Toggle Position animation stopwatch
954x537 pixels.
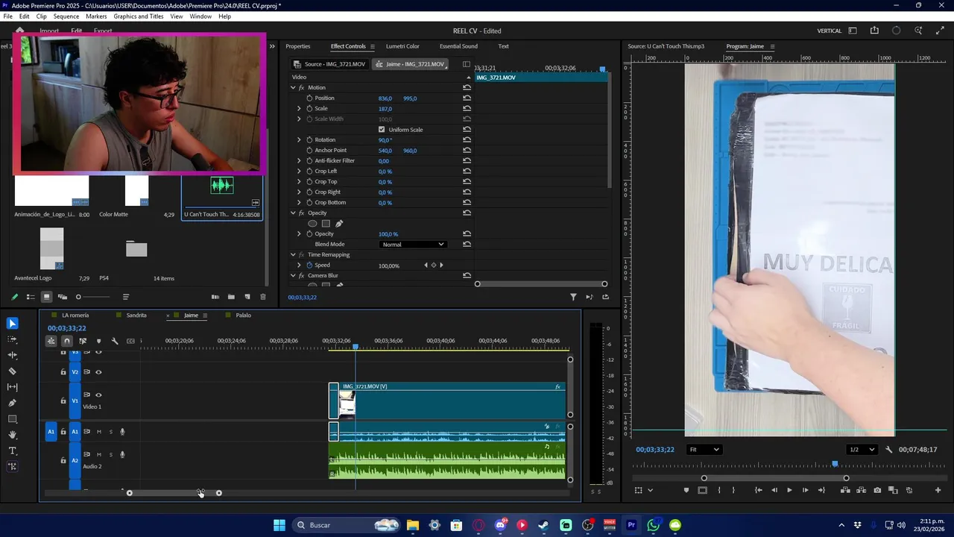point(309,98)
